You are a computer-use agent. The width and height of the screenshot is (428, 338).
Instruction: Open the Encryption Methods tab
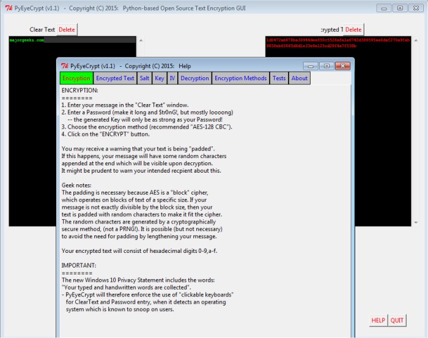[240, 78]
